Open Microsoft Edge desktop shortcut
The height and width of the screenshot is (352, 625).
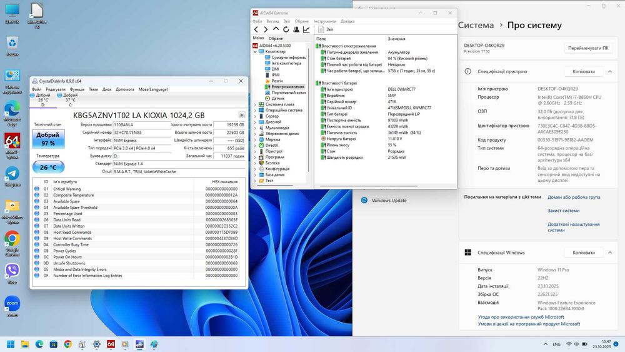click(12, 114)
